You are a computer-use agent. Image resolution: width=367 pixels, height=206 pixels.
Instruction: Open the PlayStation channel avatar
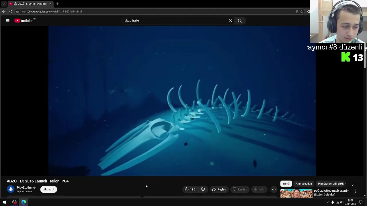[x=11, y=189]
